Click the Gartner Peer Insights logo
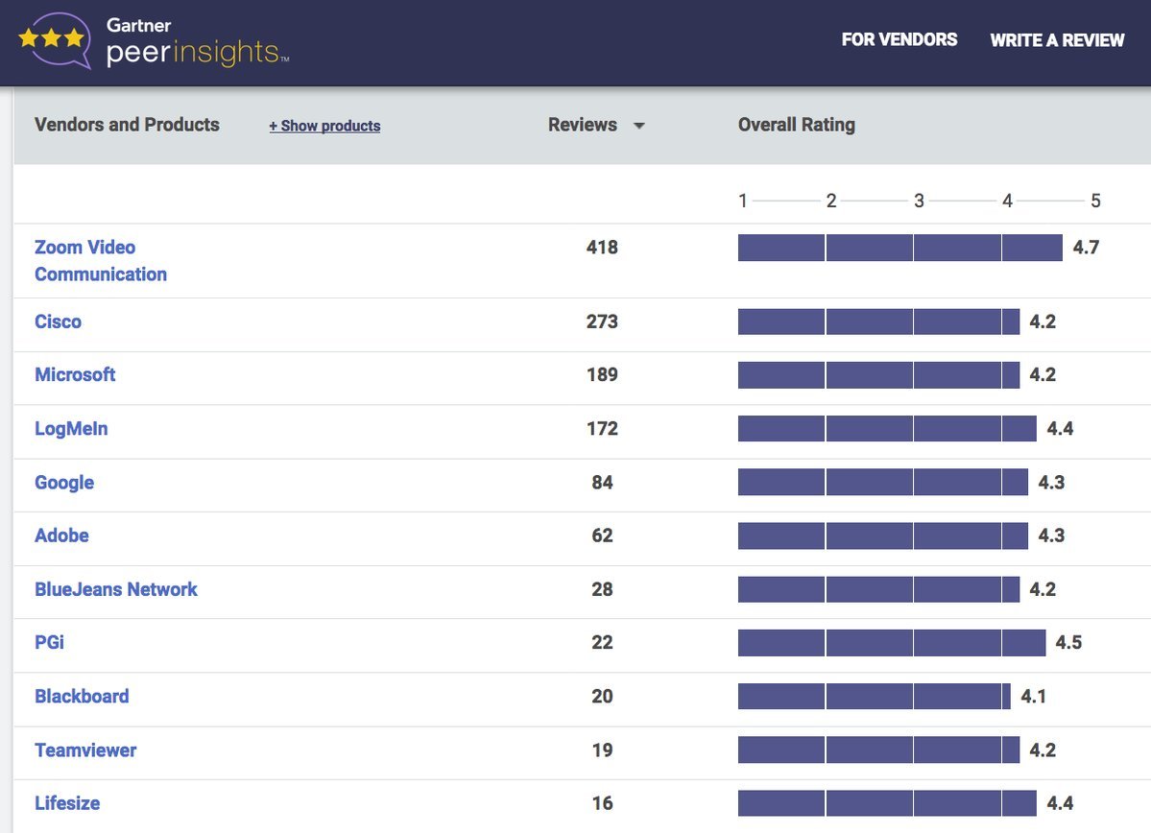 (x=154, y=41)
